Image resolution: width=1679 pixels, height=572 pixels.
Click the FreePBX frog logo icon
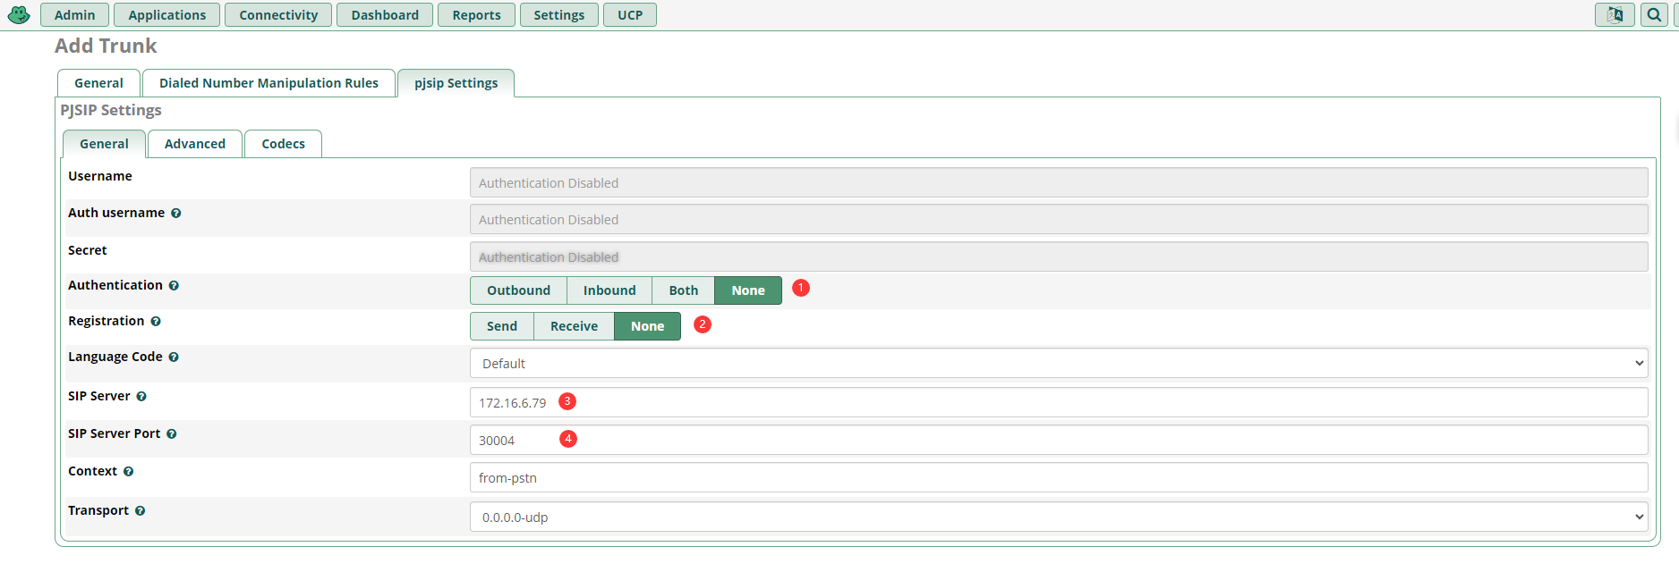point(19,15)
